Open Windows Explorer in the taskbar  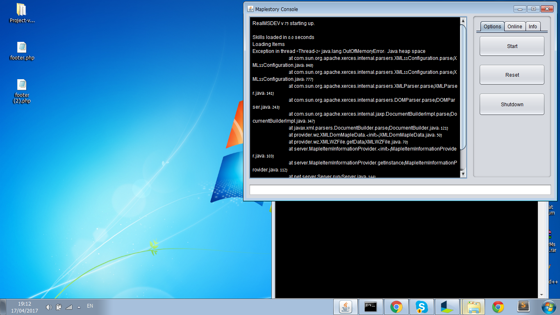(473, 307)
